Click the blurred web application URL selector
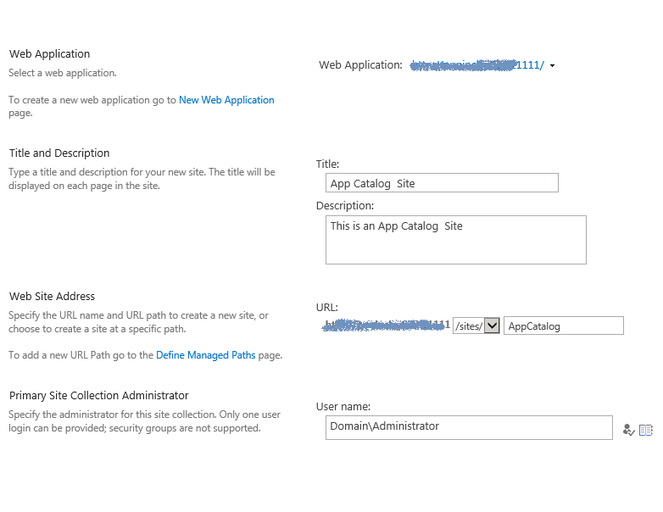Image resolution: width=663 pixels, height=512 pixels. tap(476, 65)
